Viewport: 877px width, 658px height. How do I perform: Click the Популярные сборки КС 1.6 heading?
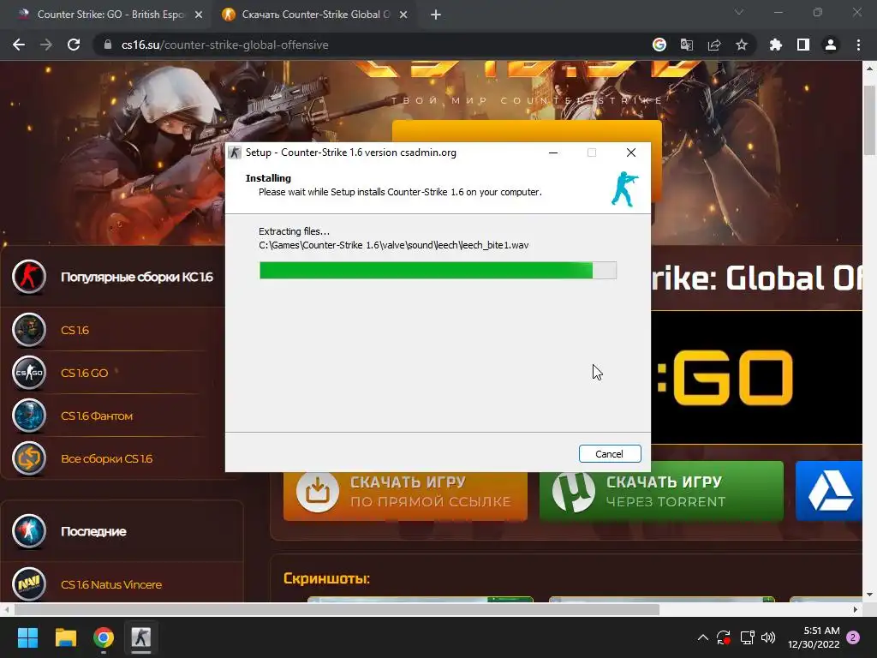[x=137, y=277]
